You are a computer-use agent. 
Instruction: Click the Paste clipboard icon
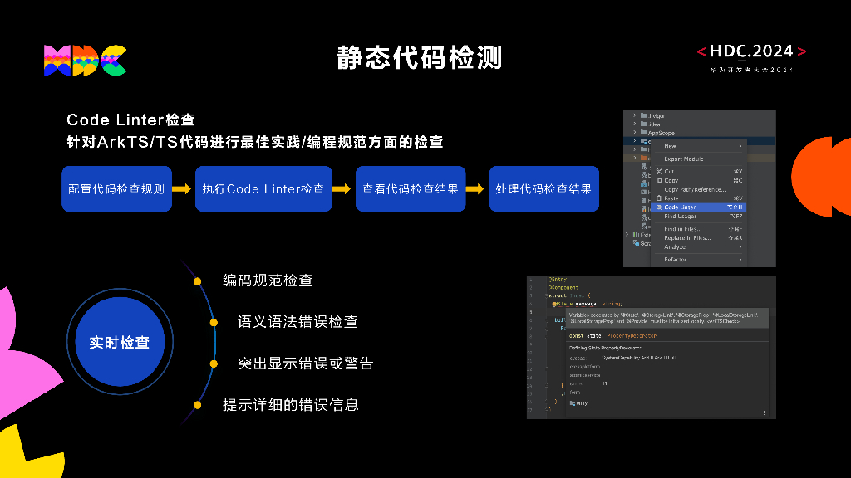tap(658, 196)
